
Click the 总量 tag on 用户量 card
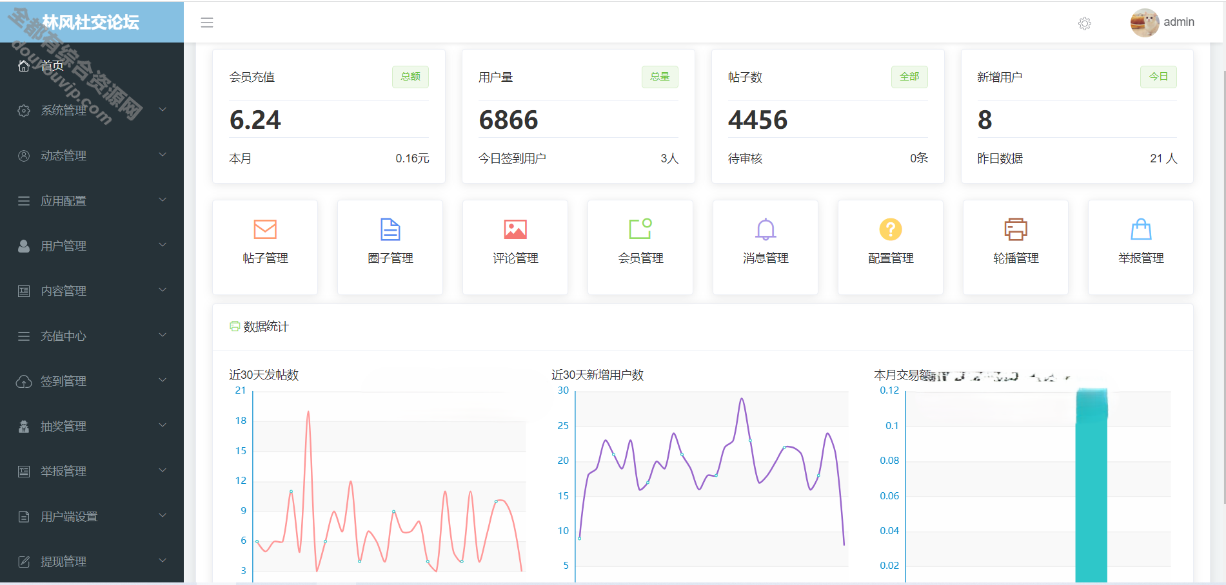click(x=660, y=77)
